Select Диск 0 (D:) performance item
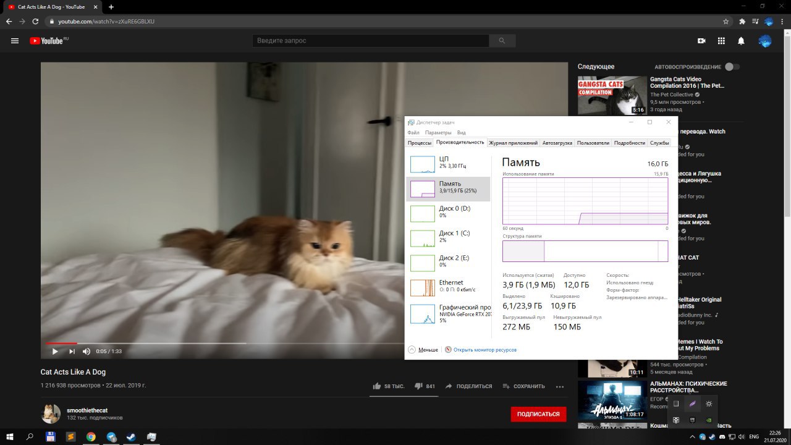Image resolution: width=791 pixels, height=445 pixels. [x=449, y=213]
